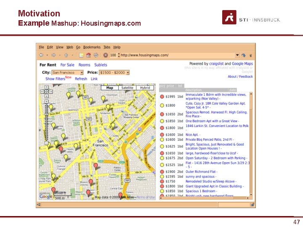The height and width of the screenshot is (227, 303).
Task: Switch to the Sublets tab
Action: (x=101, y=65)
